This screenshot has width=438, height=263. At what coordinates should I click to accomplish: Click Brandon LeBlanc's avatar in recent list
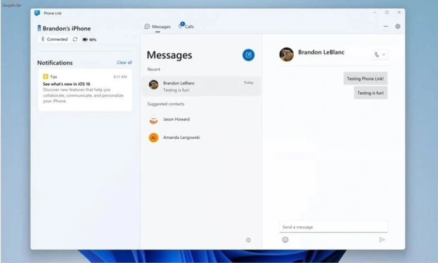[x=154, y=84]
